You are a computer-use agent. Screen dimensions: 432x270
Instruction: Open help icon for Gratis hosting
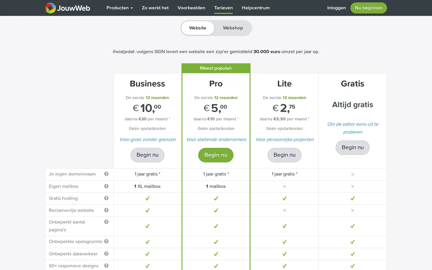[106, 198]
